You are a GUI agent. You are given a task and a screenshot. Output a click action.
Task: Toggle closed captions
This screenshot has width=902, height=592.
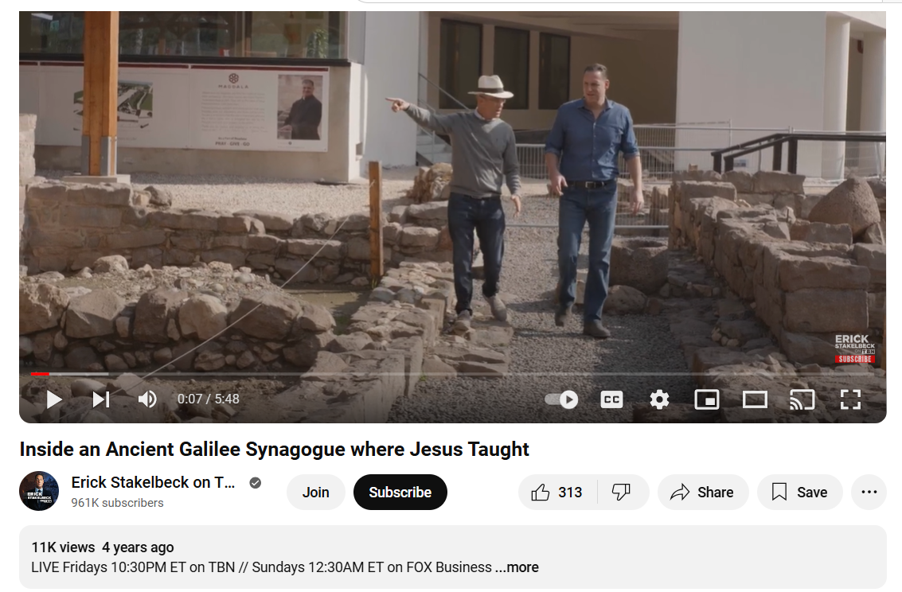[611, 399]
